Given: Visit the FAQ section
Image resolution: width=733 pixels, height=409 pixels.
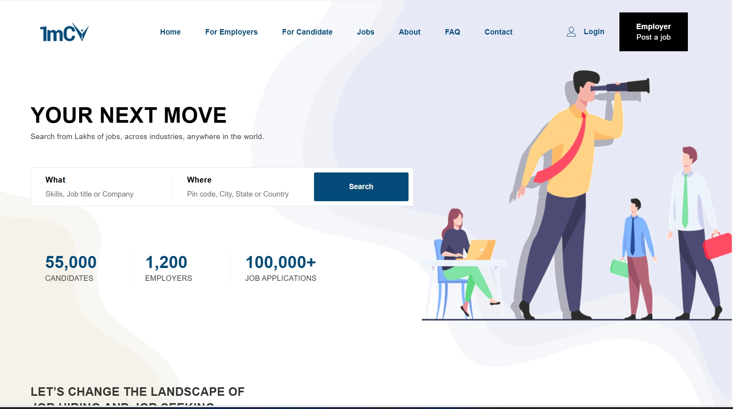Looking at the screenshot, I should [x=452, y=32].
